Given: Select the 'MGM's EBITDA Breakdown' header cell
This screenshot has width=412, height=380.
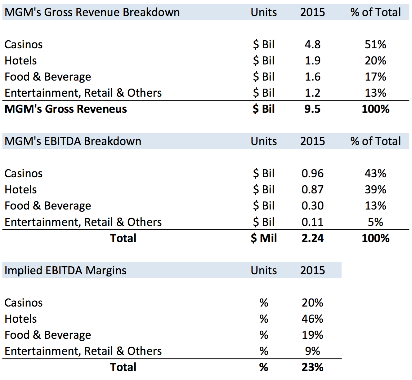Looking at the screenshot, I should pos(73,141).
